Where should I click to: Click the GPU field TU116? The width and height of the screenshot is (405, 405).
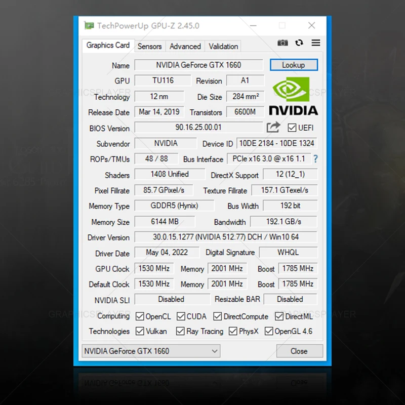pyautogui.click(x=163, y=80)
